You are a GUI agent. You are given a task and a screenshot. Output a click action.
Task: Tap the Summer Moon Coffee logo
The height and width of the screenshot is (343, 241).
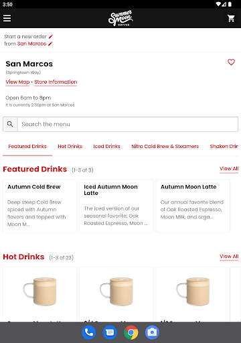(x=120, y=18)
